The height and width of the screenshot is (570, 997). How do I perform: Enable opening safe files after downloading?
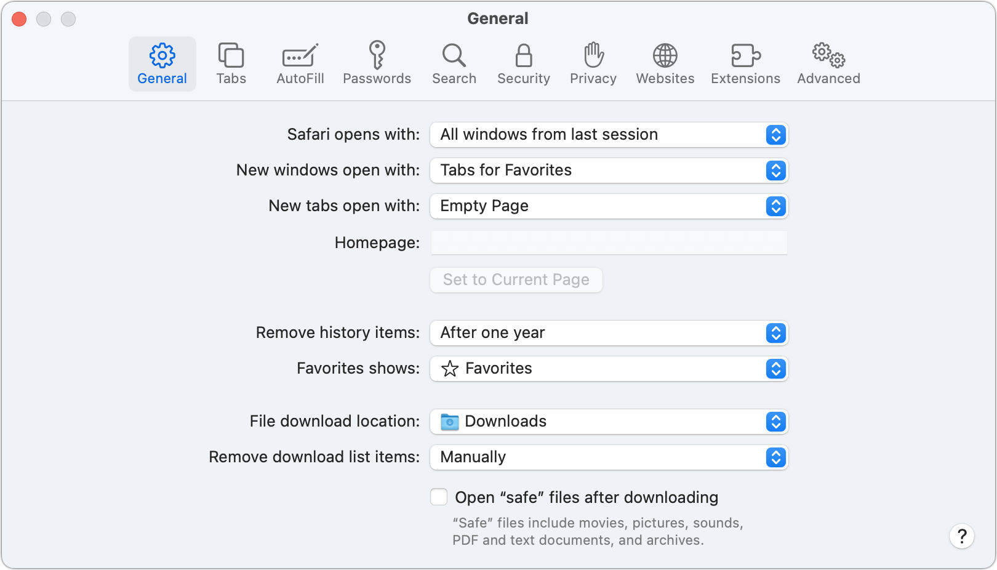pos(438,497)
